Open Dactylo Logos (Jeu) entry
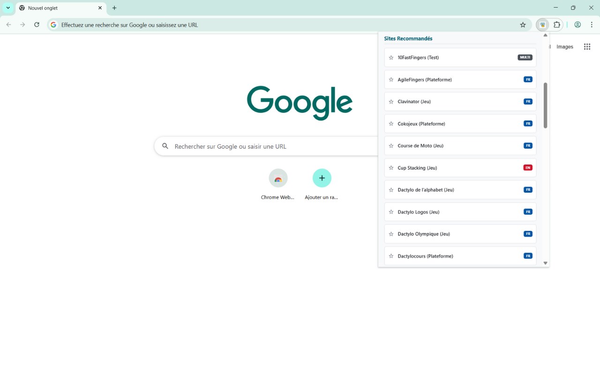Image resolution: width=600 pixels, height=375 pixels. (460, 212)
